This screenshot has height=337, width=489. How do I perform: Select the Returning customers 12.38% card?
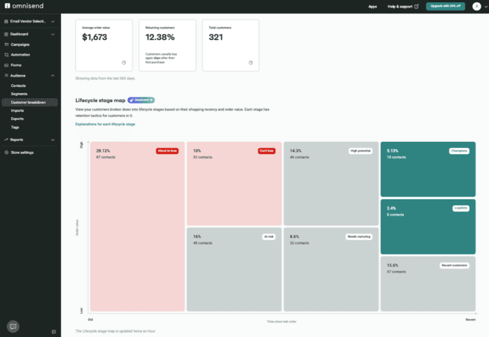[x=168, y=46]
